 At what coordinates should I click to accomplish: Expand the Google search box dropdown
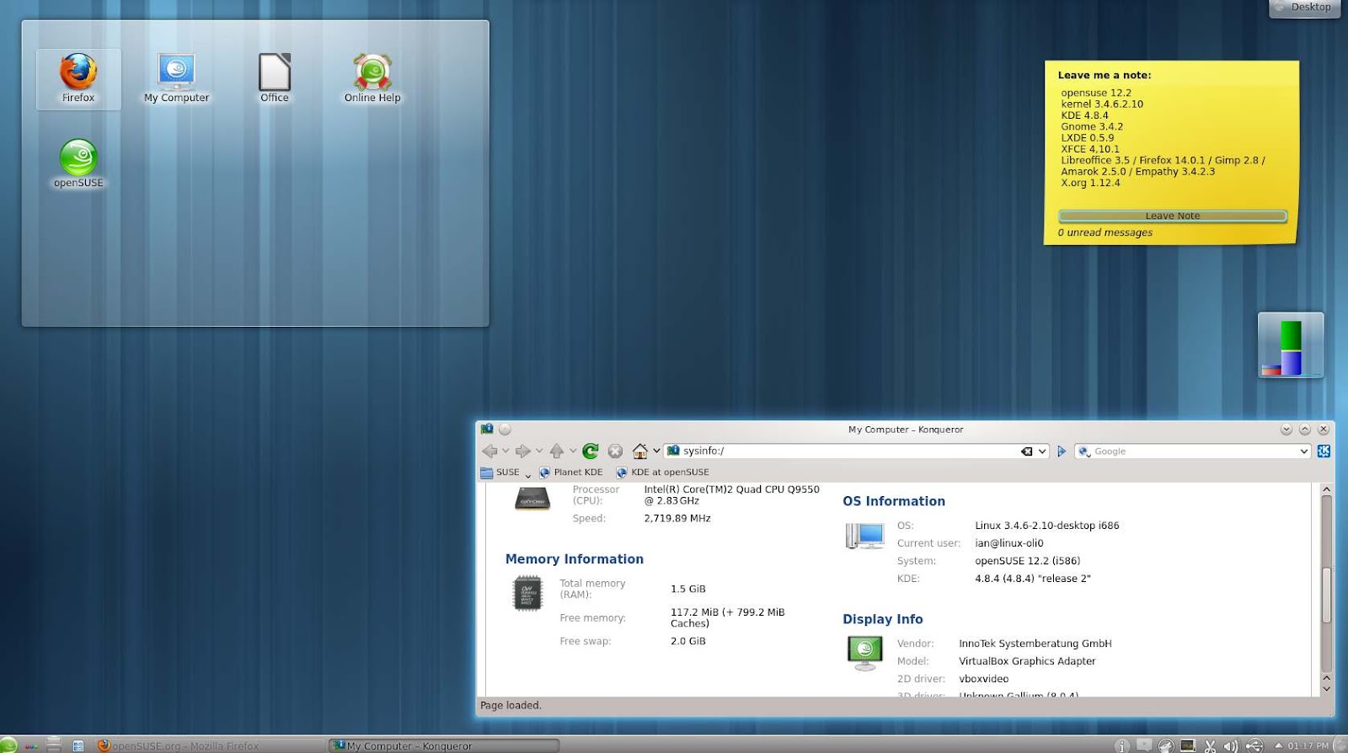click(1304, 451)
